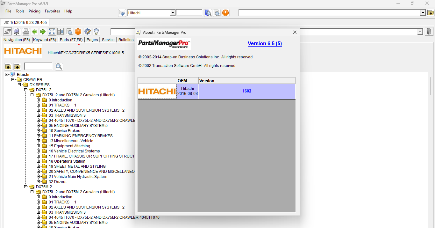Select the 1/1/2015 9:23:29.405 session tab
435x228 pixels.
pyautogui.click(x=25, y=23)
